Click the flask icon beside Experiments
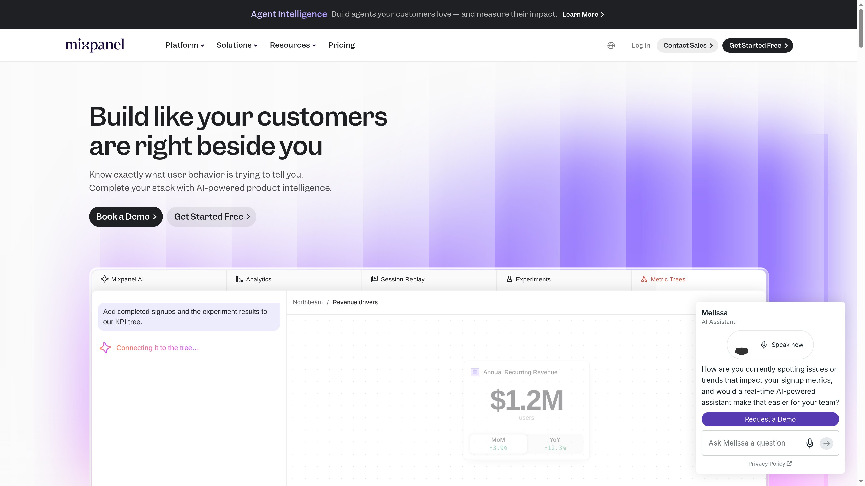The width and height of the screenshot is (865, 486). 509,279
